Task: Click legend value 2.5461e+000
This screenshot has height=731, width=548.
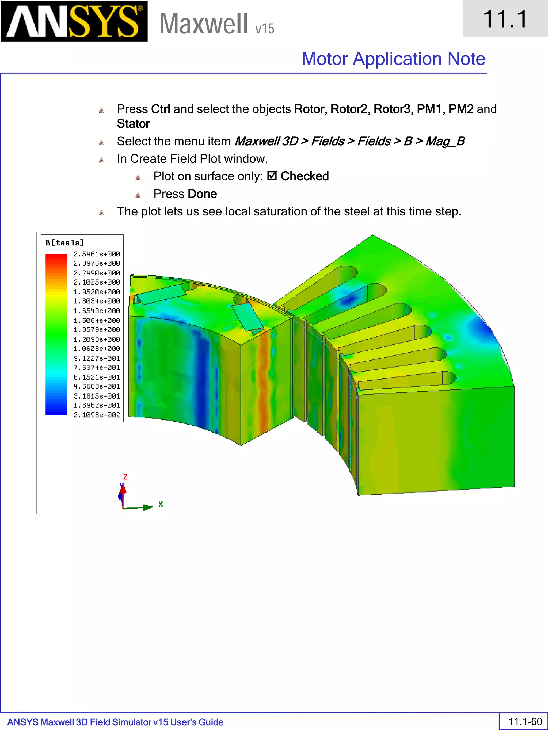Action: [x=97, y=254]
